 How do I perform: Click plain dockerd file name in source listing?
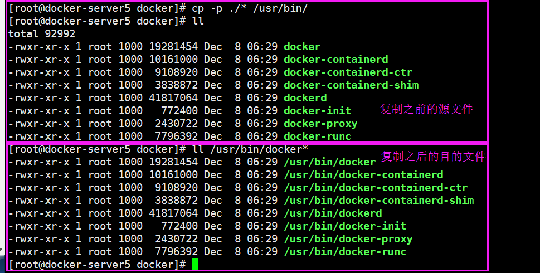[x=305, y=98]
